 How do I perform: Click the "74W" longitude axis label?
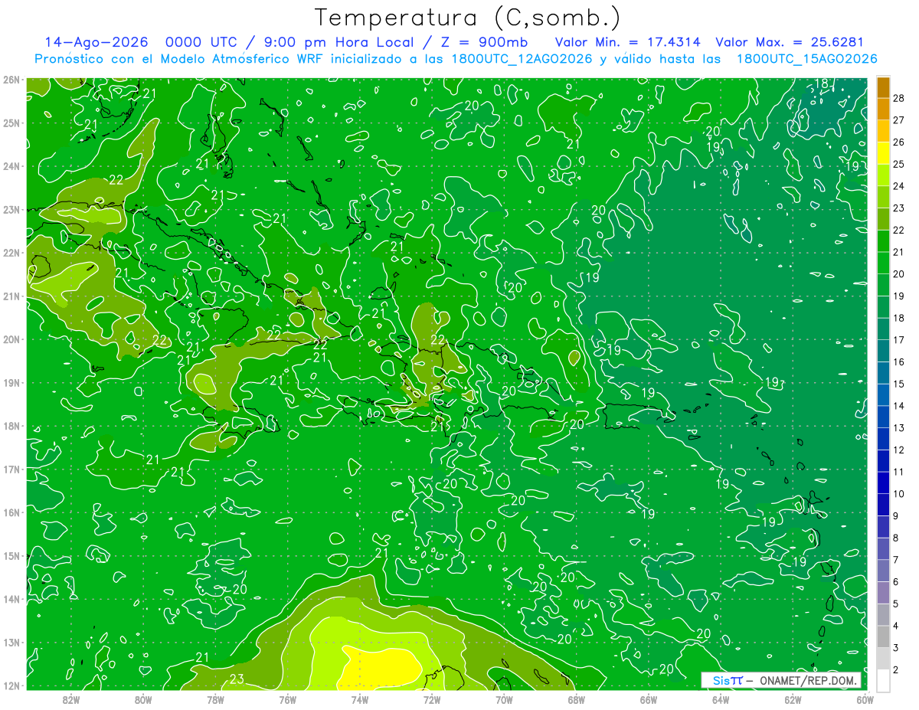[360, 699]
